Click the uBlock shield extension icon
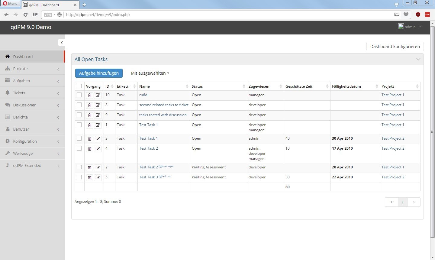 click(418, 15)
